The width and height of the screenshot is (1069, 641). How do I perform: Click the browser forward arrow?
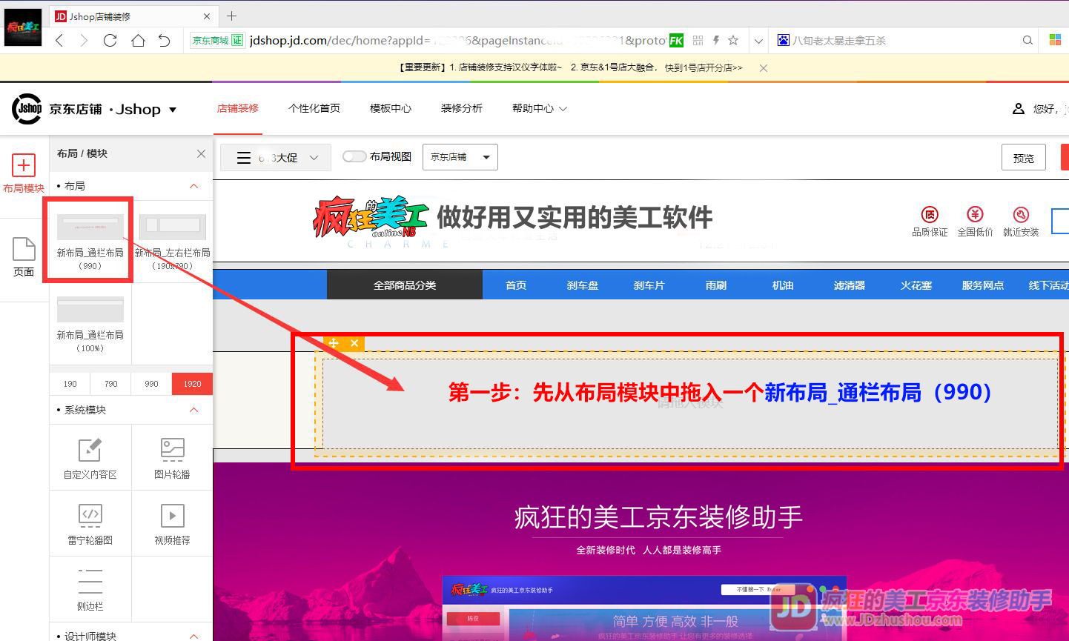[84, 41]
